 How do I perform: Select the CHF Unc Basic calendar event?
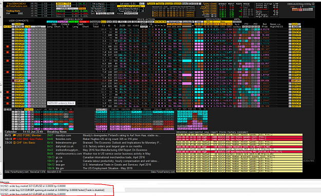click(26, 142)
